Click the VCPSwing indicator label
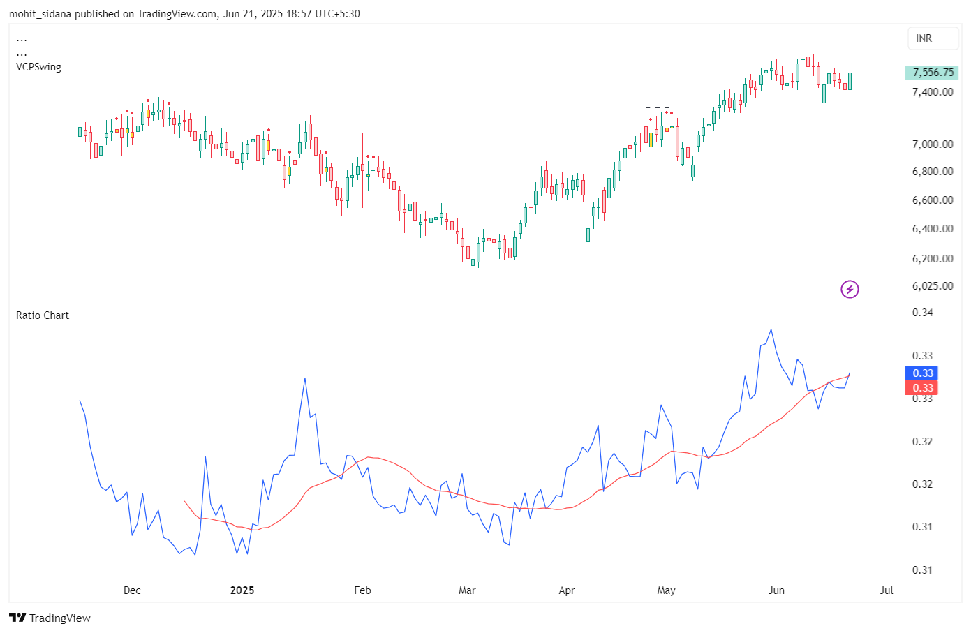Screen dimensions: 971x633 click(x=38, y=67)
